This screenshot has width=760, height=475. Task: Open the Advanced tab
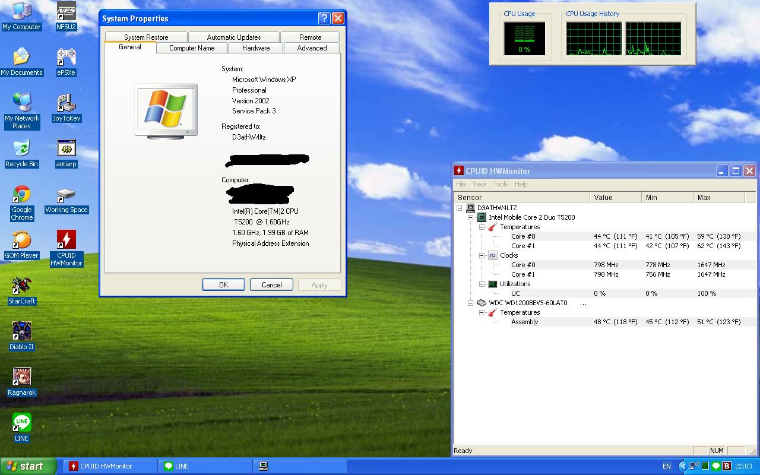(312, 48)
